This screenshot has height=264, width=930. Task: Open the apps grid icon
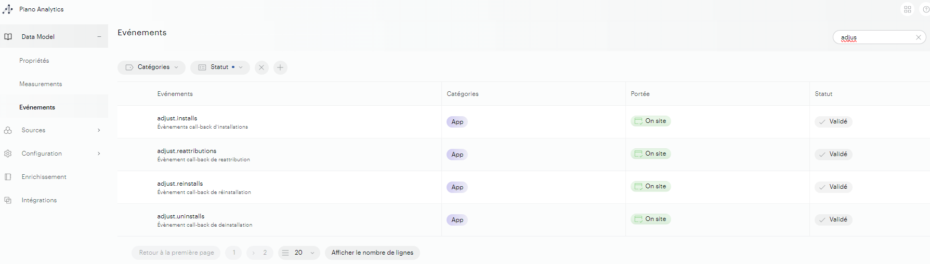coord(907,9)
